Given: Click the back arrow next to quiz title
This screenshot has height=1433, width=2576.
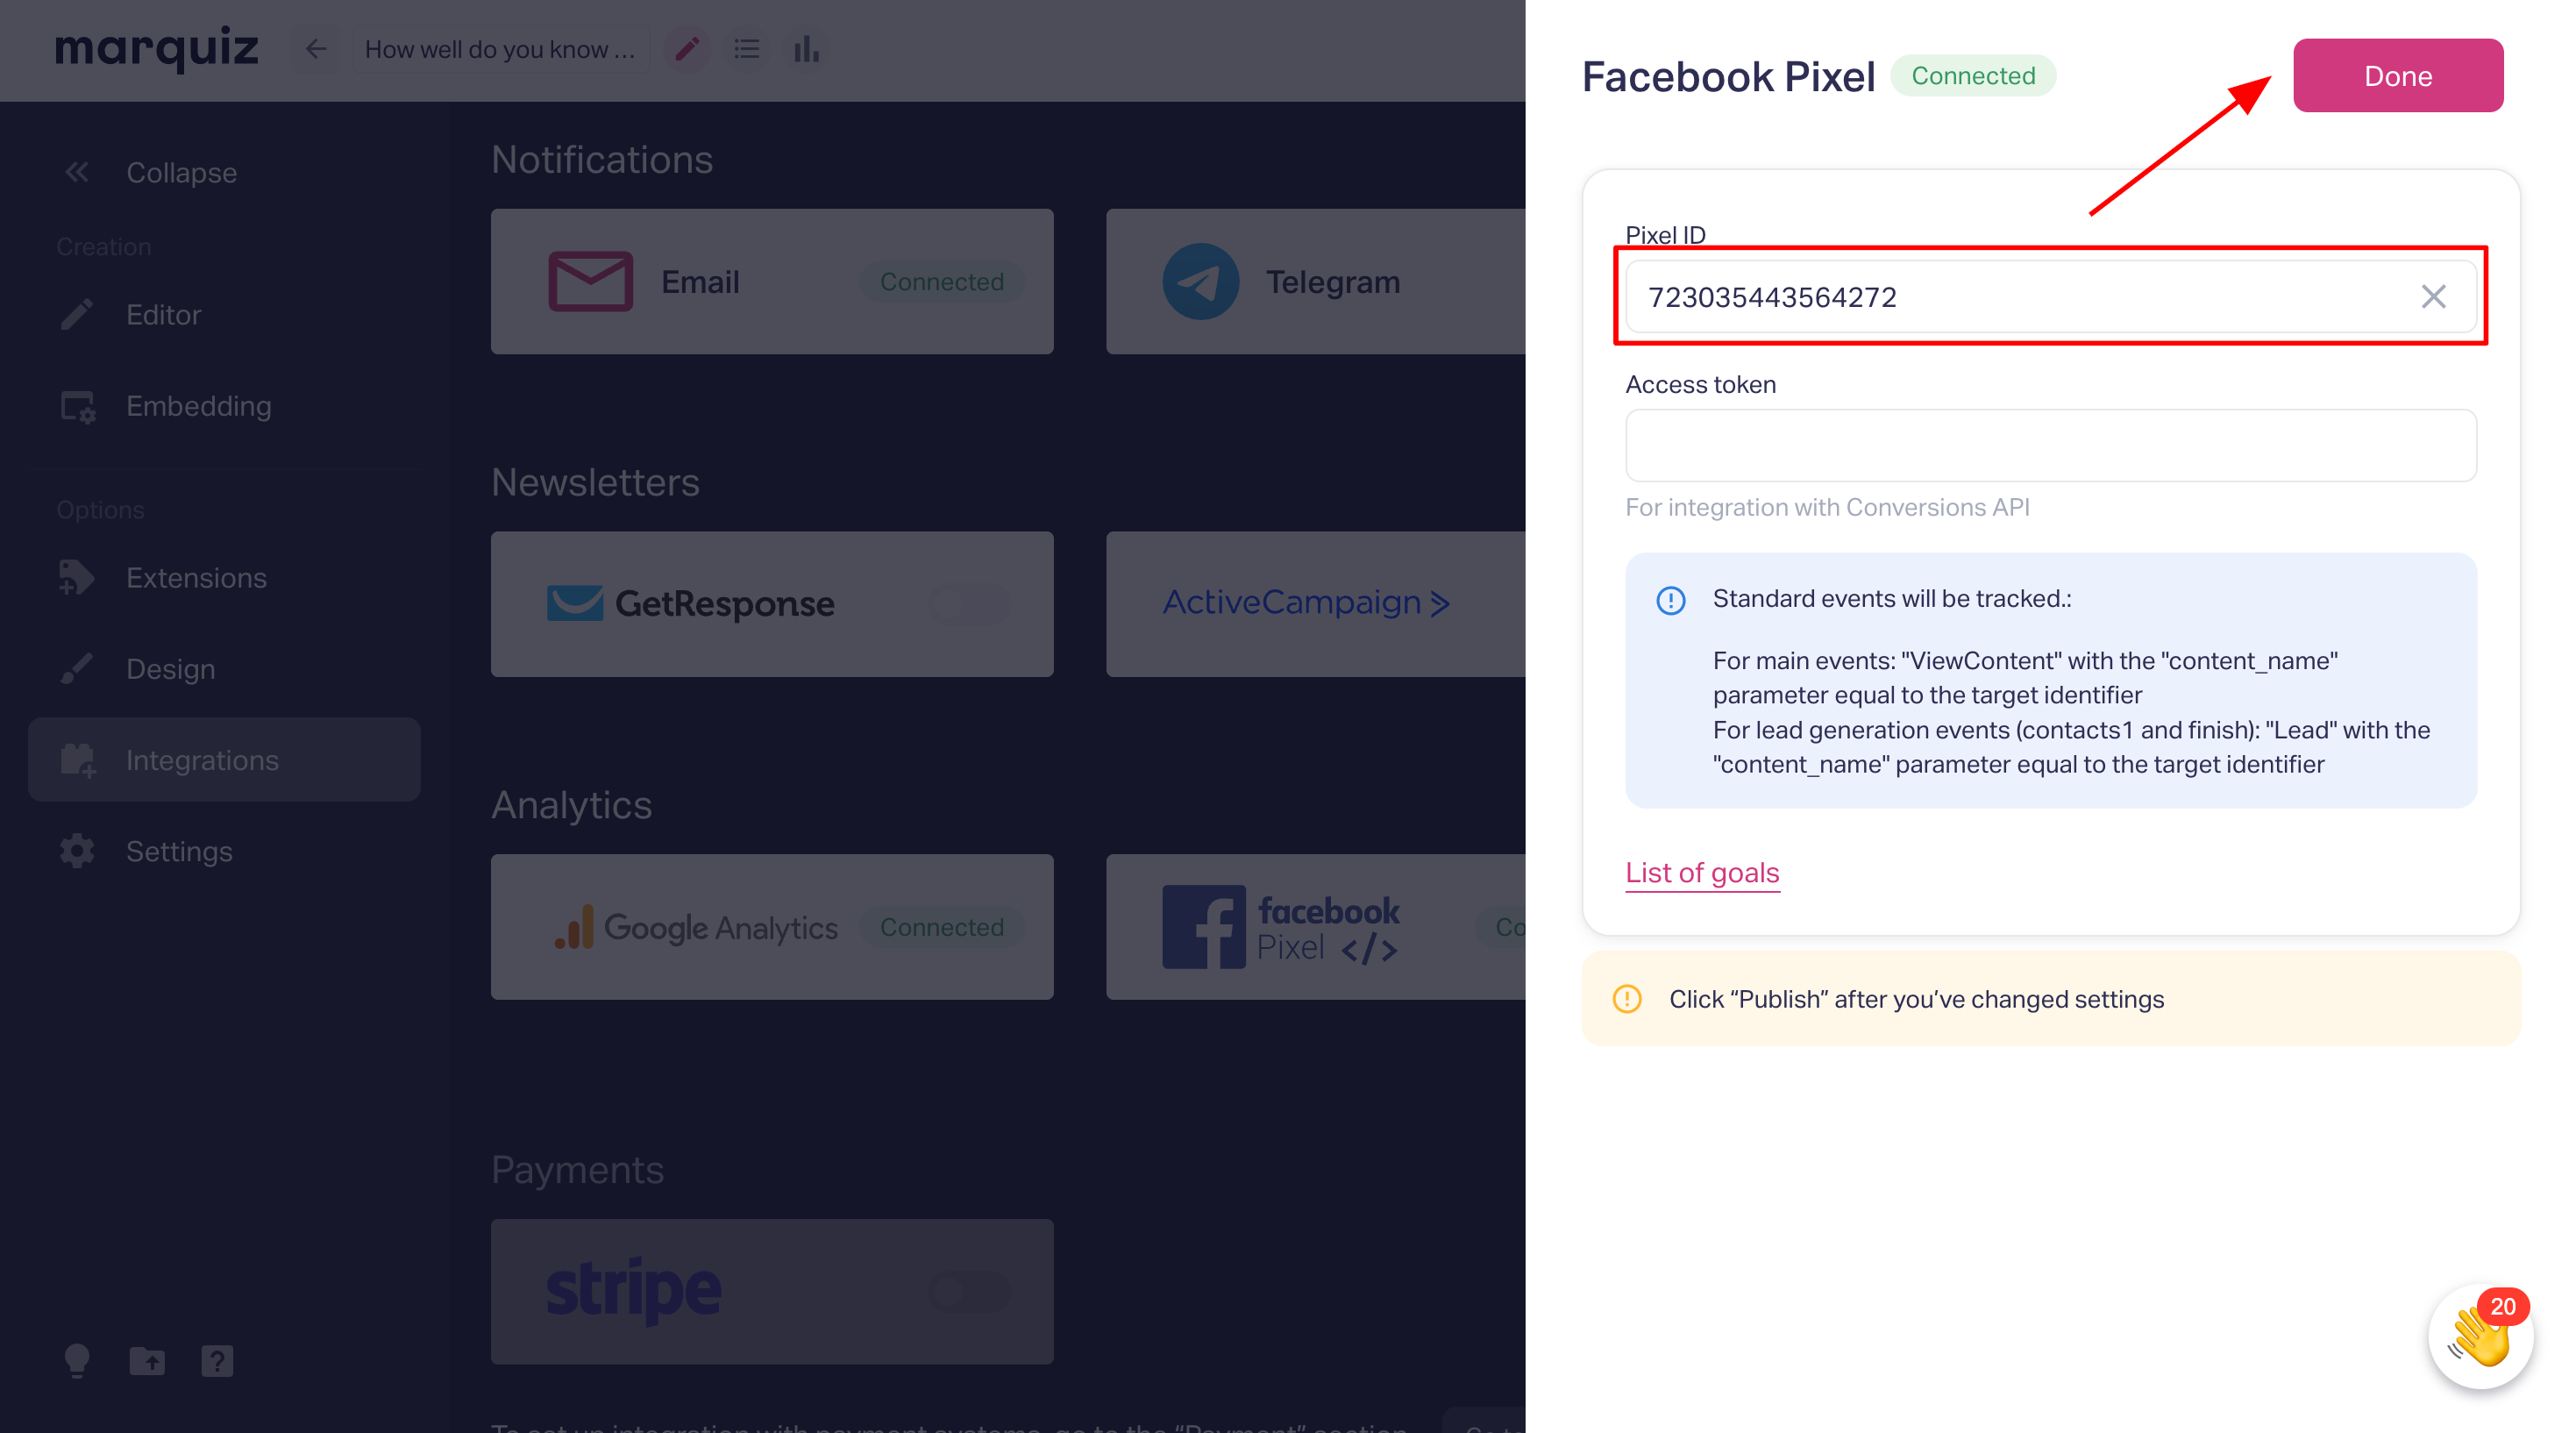Looking at the screenshot, I should (x=316, y=49).
